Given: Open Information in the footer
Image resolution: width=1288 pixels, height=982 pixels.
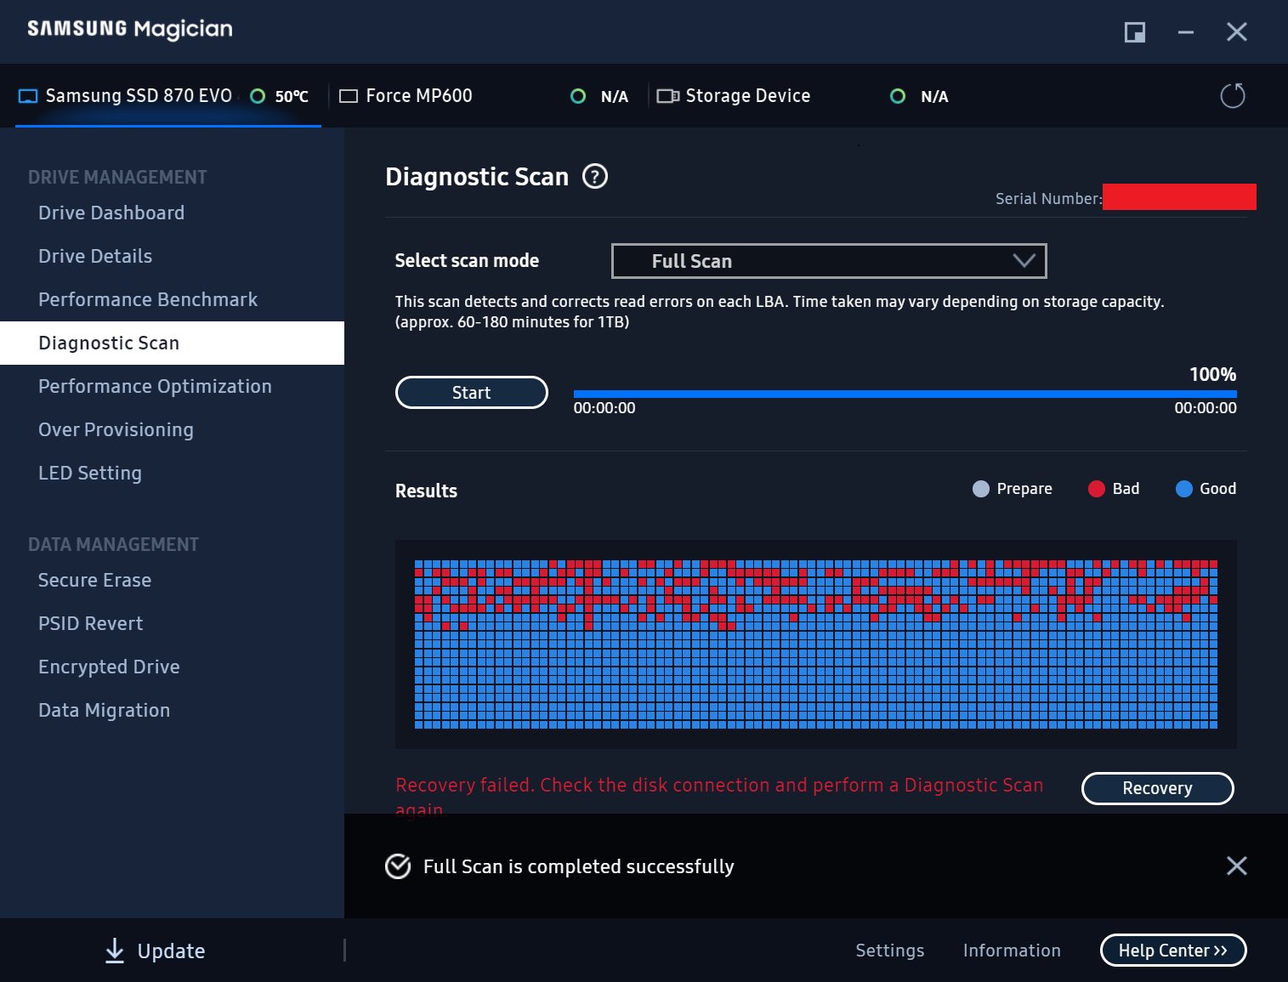Looking at the screenshot, I should (1012, 951).
